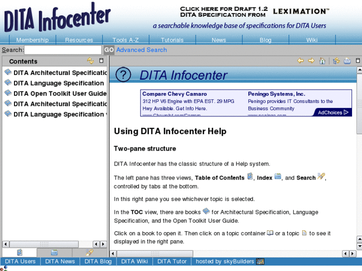Click topic pane vertical scroll down arrow
This screenshot has width=362, height=271.
click(359, 246)
